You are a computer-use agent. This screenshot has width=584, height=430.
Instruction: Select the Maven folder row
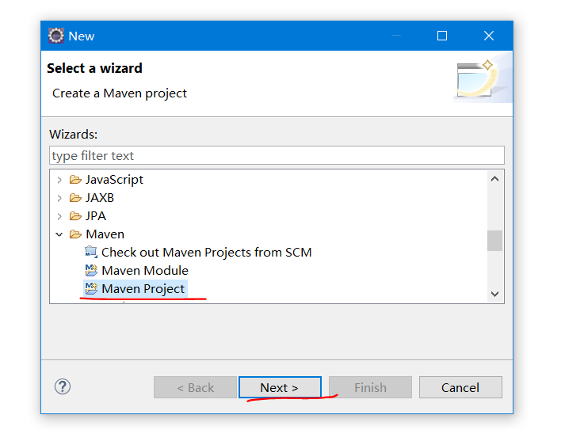pos(105,234)
